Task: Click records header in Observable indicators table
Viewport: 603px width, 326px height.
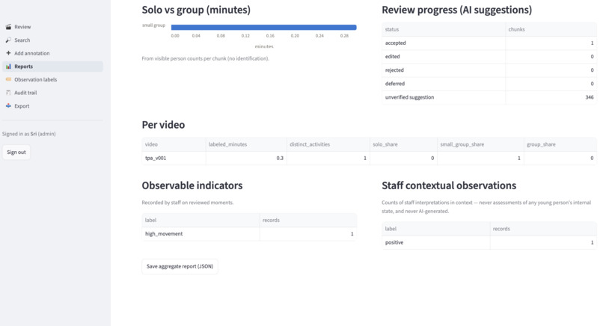Action: 308,221
